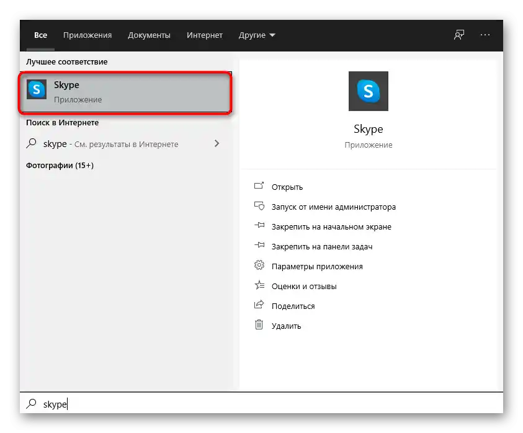Select the Интернет tab
The height and width of the screenshot is (433, 523).
[x=205, y=35]
